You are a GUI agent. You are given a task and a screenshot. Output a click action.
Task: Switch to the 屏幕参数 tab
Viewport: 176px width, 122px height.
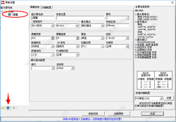(x=35, y=7)
